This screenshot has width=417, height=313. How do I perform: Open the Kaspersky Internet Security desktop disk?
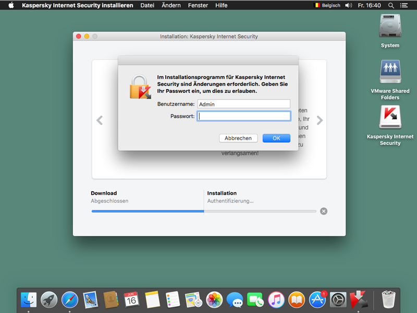390,118
